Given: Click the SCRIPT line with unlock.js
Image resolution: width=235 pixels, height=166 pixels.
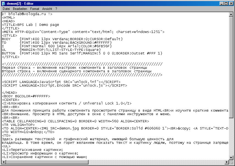Looking at the screenshot, I should 65,85.
